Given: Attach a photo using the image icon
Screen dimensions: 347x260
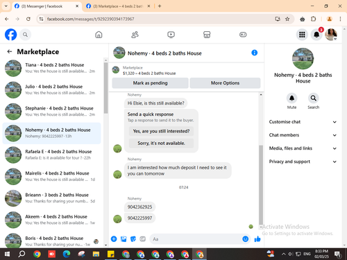Looking at the screenshot, I should (x=124, y=239).
